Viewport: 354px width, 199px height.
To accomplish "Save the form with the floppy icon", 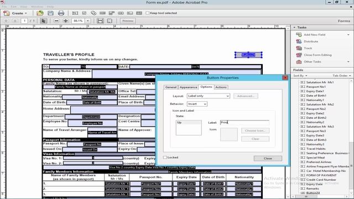I will pos(50,13).
